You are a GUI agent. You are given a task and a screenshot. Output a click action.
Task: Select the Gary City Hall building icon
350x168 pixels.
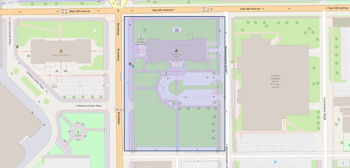pyautogui.click(x=176, y=51)
